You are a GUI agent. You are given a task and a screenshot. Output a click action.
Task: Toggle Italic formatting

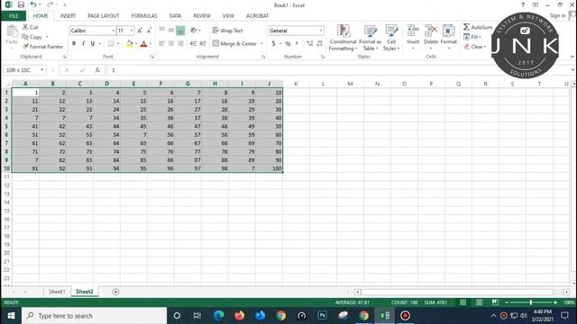(x=83, y=44)
